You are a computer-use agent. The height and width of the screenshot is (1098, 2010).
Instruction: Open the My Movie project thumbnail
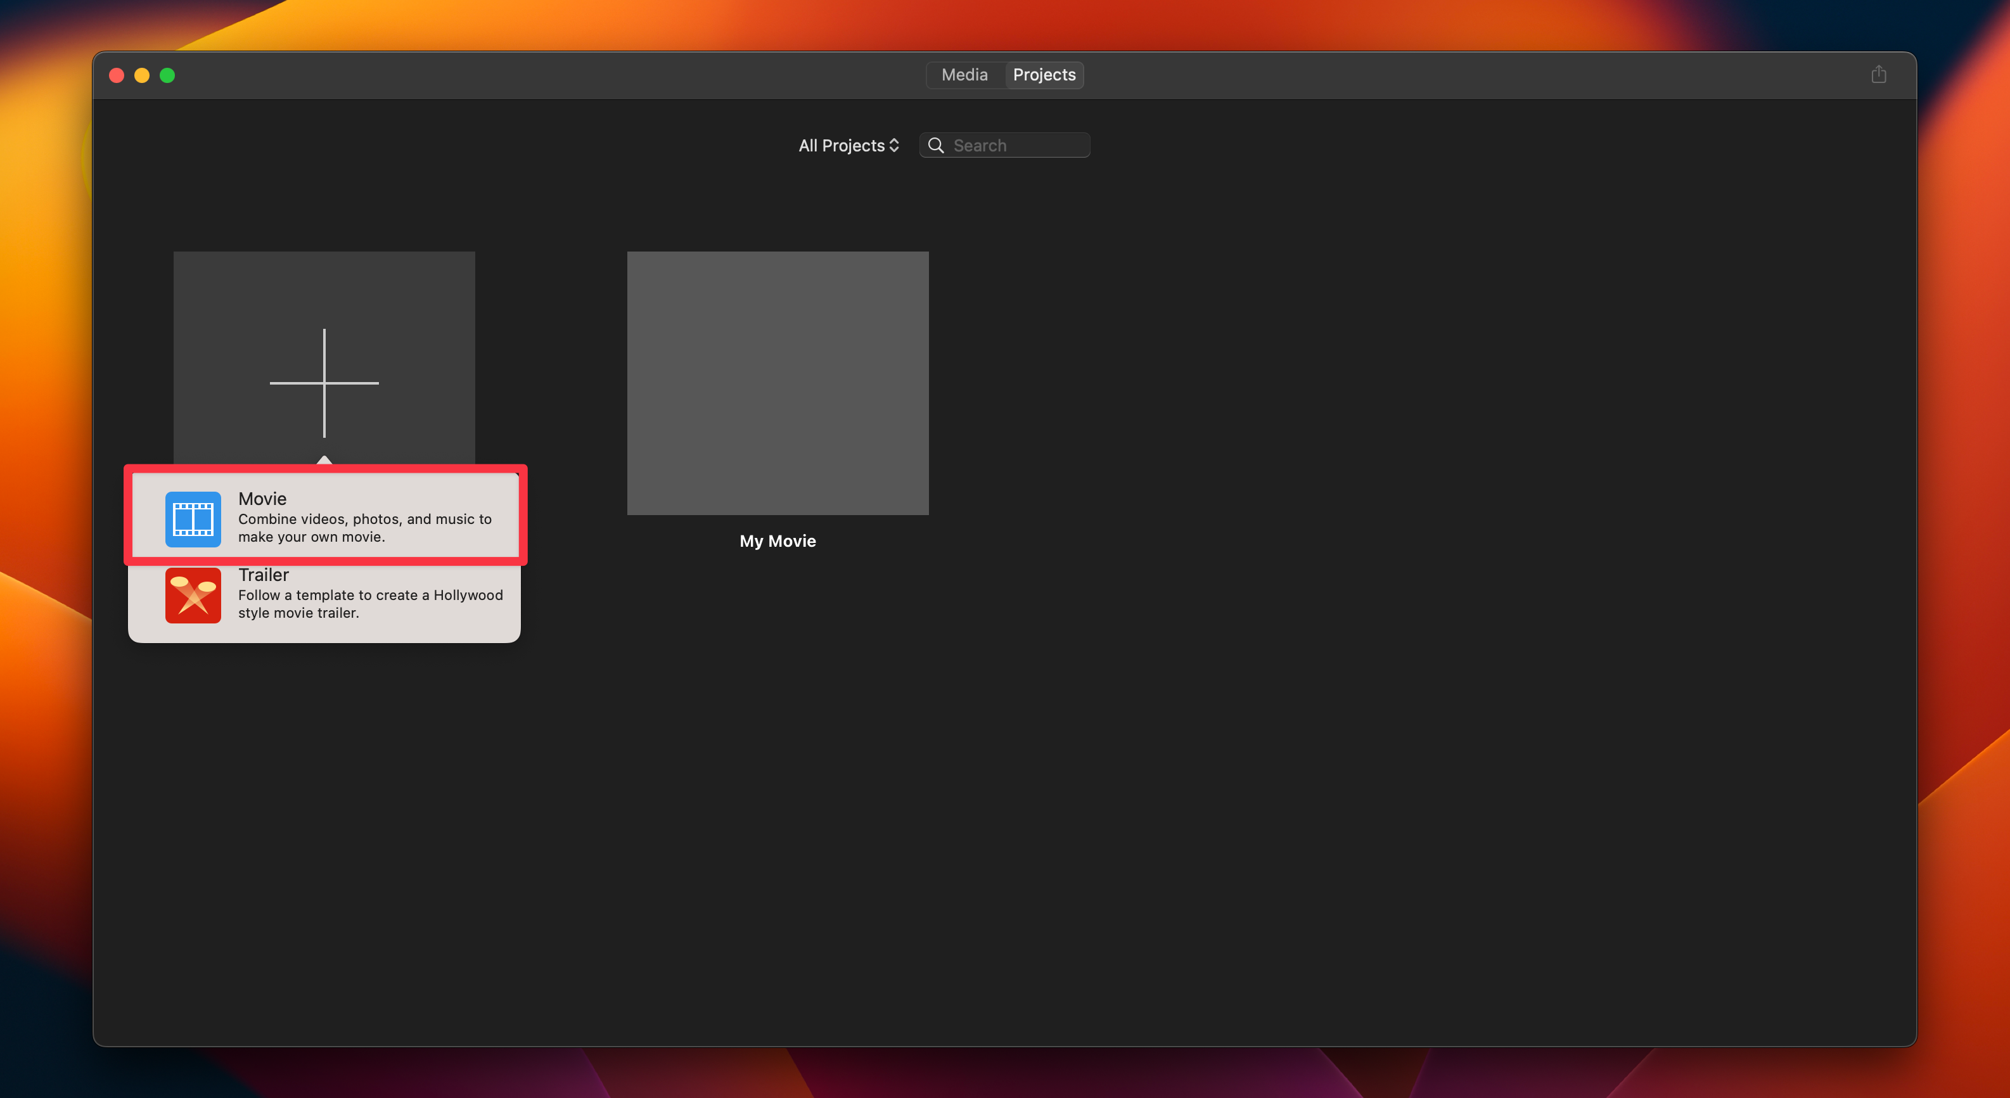(777, 383)
